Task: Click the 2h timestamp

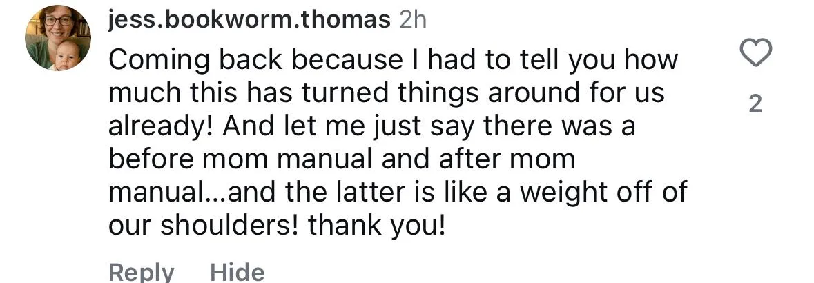Action: 413,21
